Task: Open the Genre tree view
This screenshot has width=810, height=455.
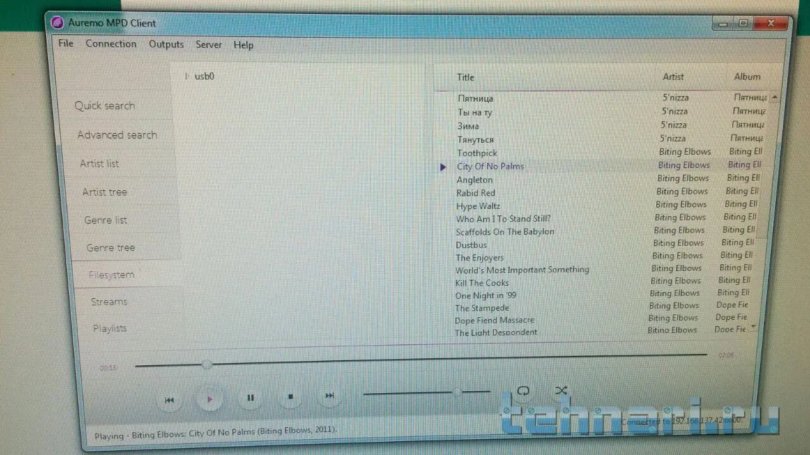Action: click(x=111, y=248)
